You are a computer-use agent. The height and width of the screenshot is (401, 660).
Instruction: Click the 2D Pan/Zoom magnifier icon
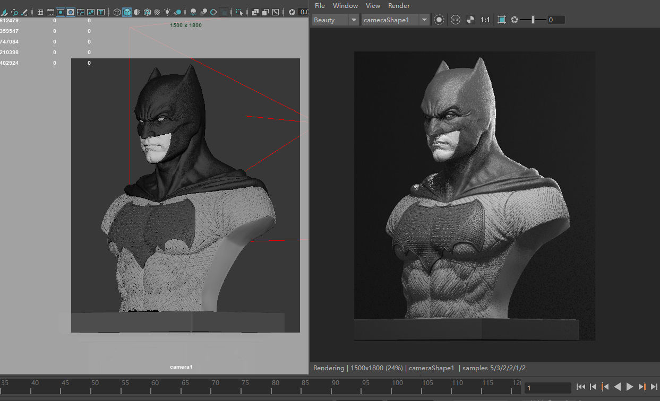click(x=14, y=12)
